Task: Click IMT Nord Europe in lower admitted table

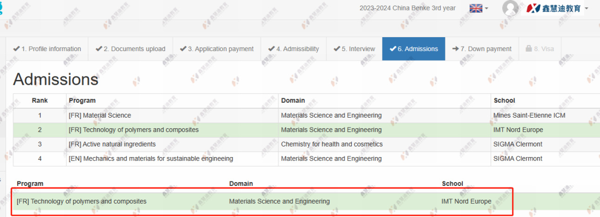Action: click(467, 201)
